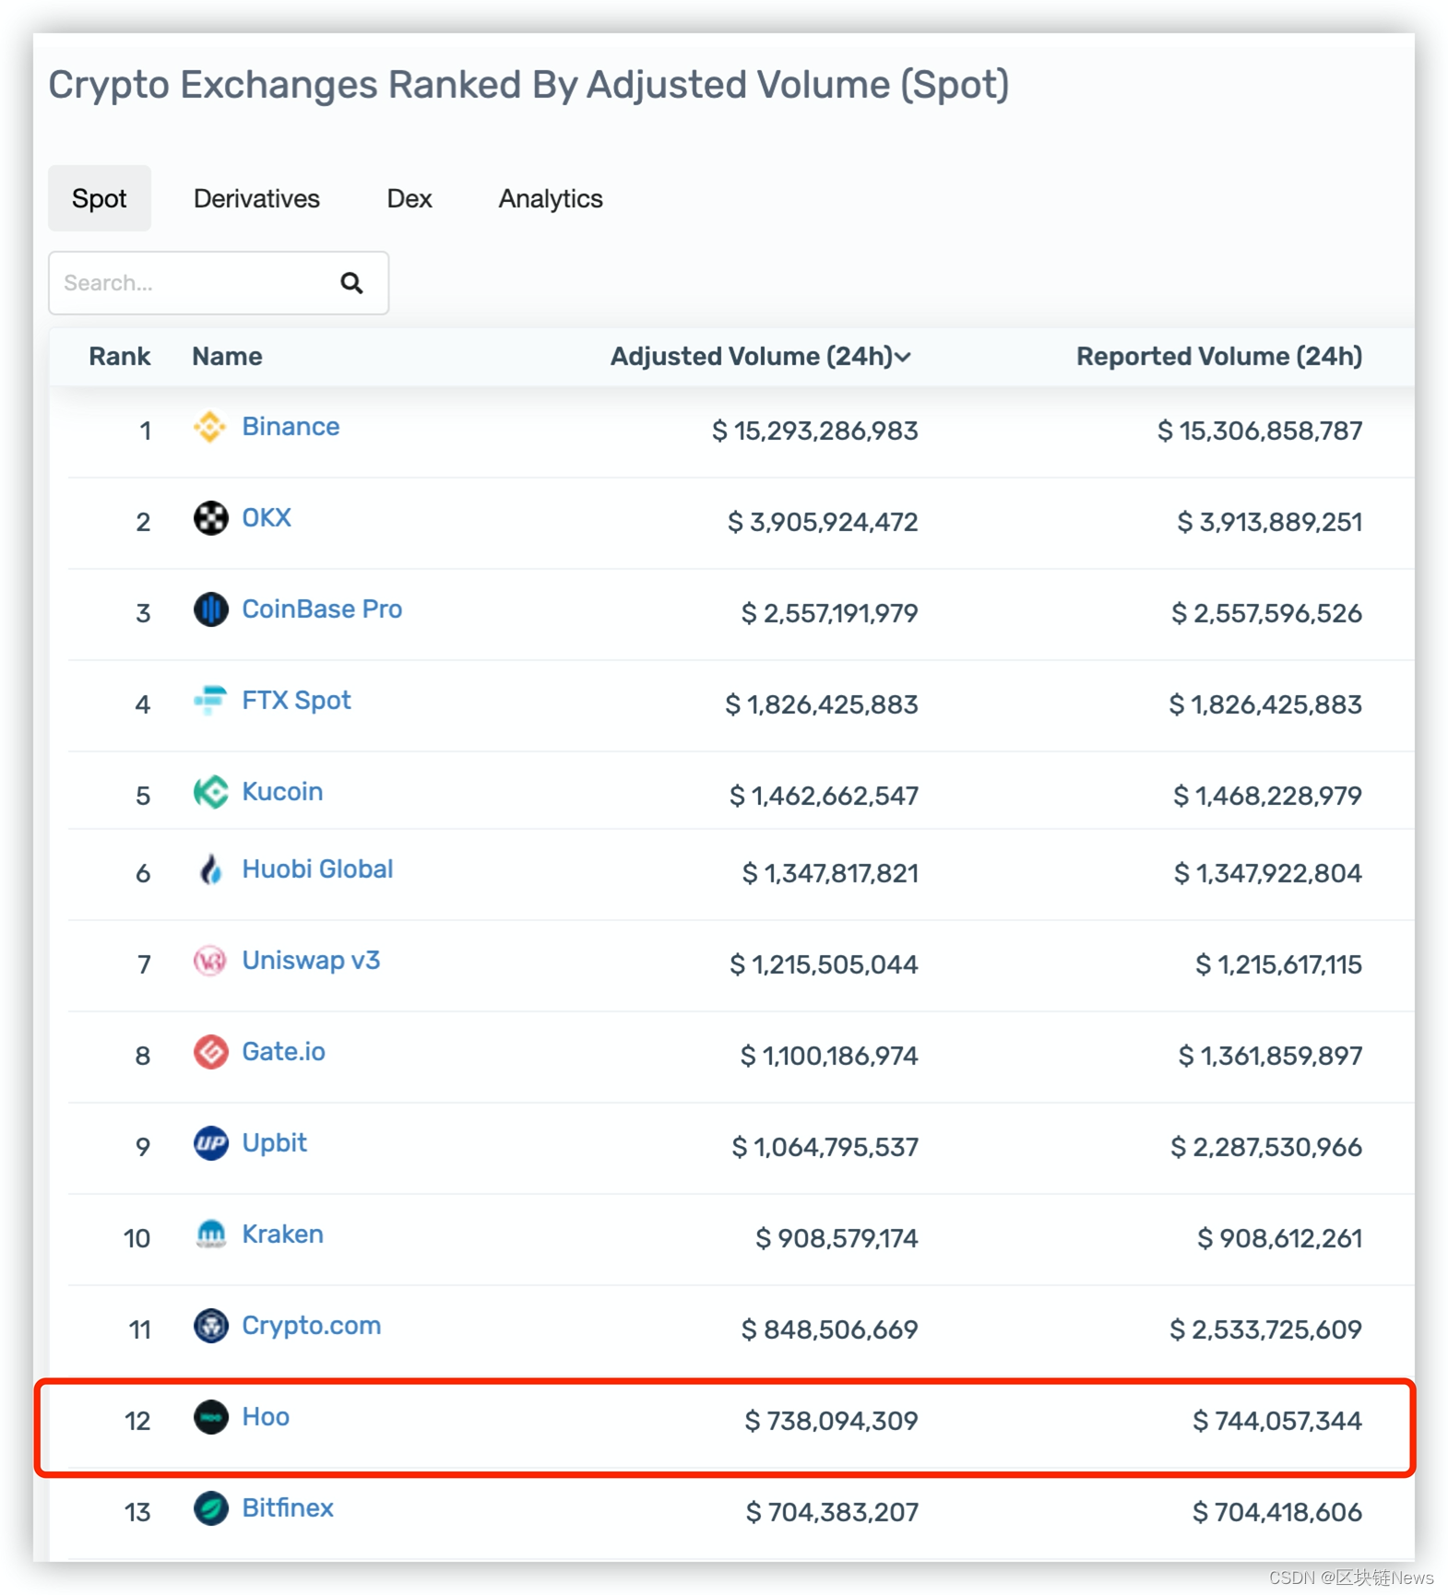Viewport: 1448px width, 1595px height.
Task: Select Binance adjusted volume $ 15,293,286,983
Action: [814, 431]
